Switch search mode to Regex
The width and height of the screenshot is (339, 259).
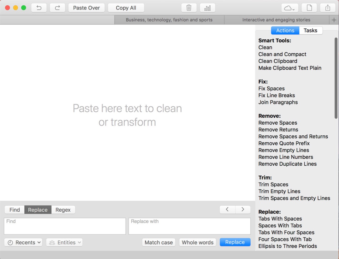pos(63,210)
